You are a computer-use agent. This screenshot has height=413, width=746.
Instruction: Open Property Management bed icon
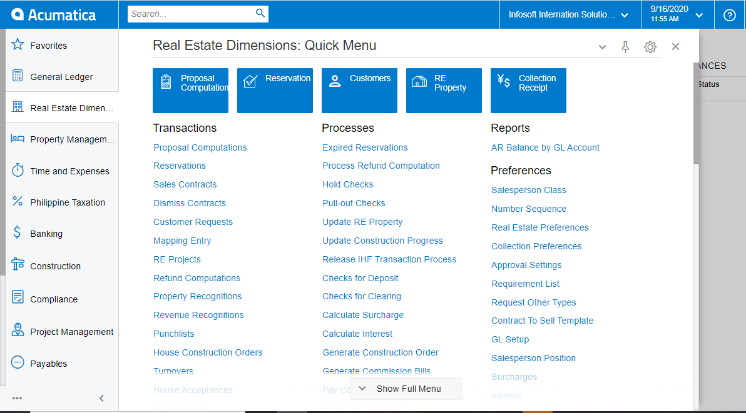[18, 139]
